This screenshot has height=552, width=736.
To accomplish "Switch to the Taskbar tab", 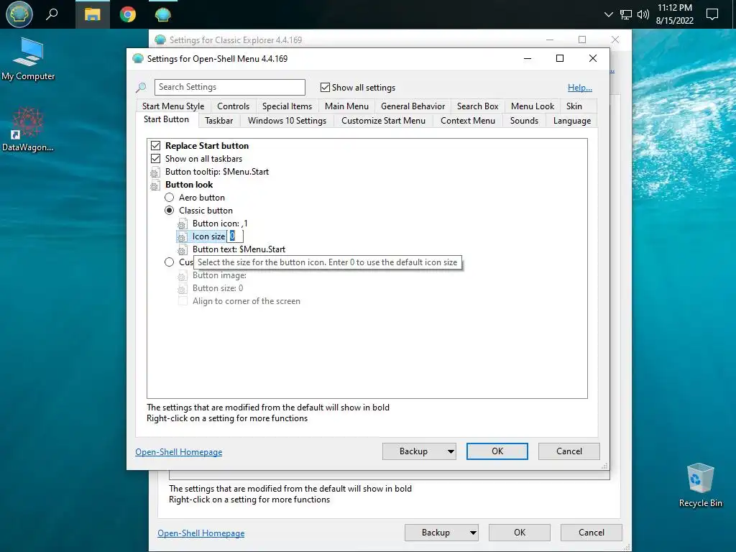I will pyautogui.click(x=218, y=121).
